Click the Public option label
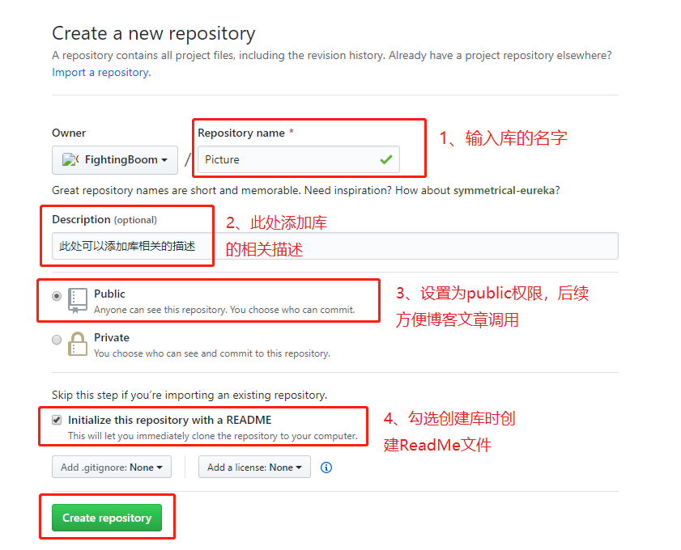This screenshot has width=681, height=550. (109, 294)
